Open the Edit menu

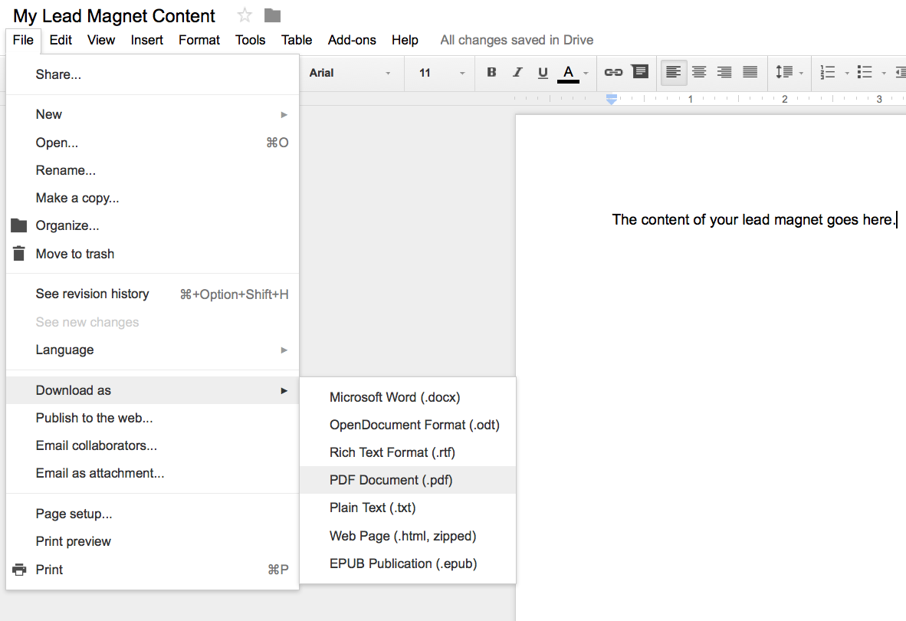(x=61, y=41)
